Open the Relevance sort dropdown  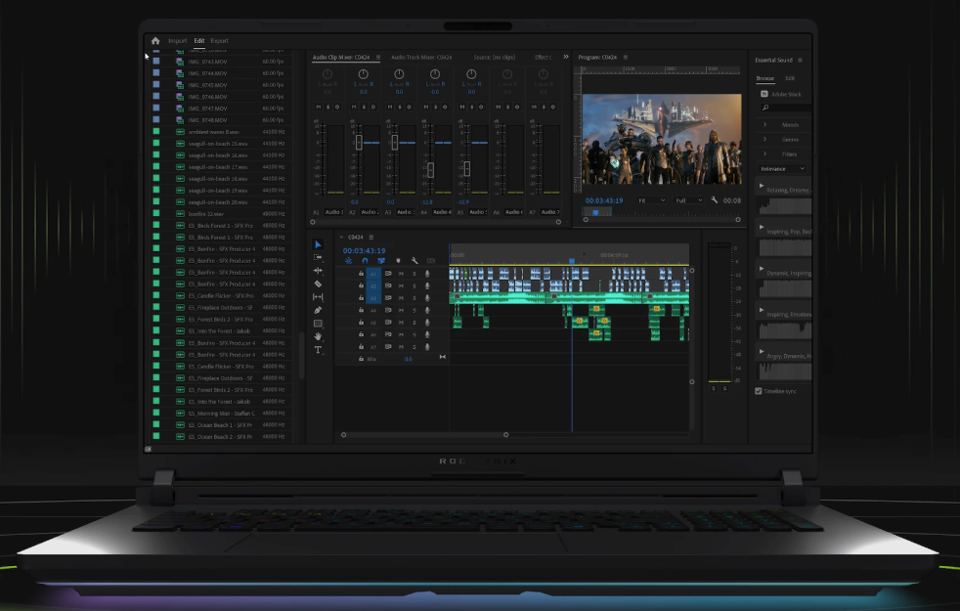pos(782,169)
